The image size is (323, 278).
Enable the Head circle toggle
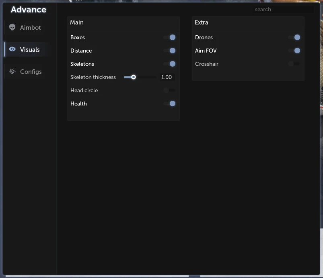click(x=169, y=90)
